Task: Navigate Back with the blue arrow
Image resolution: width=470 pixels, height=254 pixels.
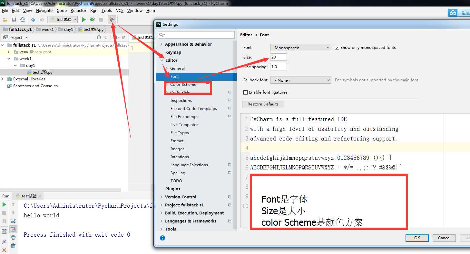Action: click(x=33, y=20)
